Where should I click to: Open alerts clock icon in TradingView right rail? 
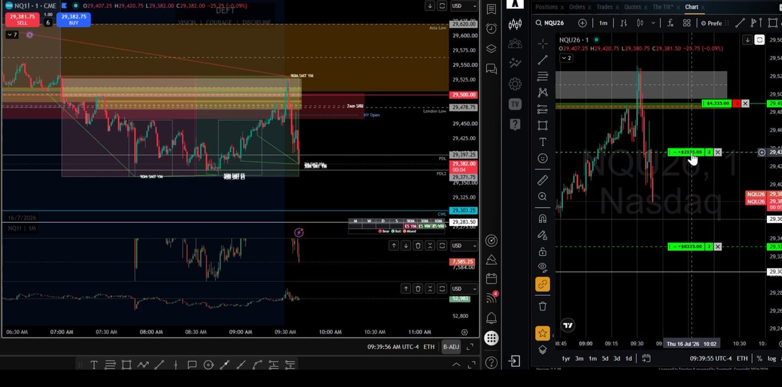coord(491,29)
